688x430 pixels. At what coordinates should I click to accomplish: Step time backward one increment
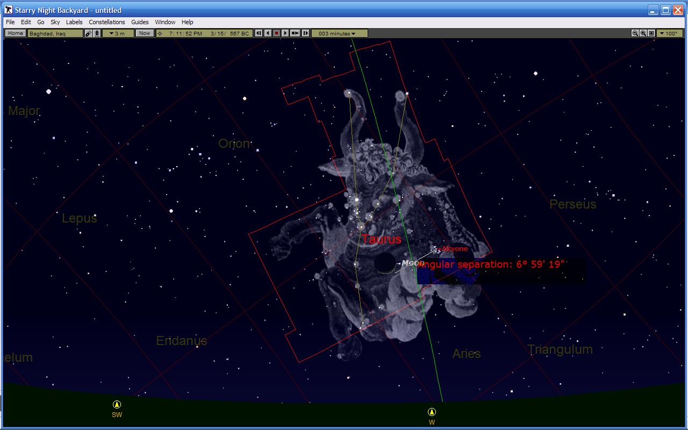tap(259, 33)
